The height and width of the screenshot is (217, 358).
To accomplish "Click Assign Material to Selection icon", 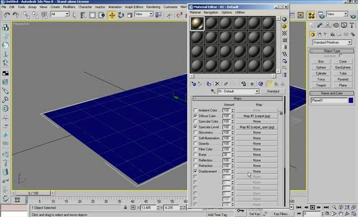I will (209, 84).
